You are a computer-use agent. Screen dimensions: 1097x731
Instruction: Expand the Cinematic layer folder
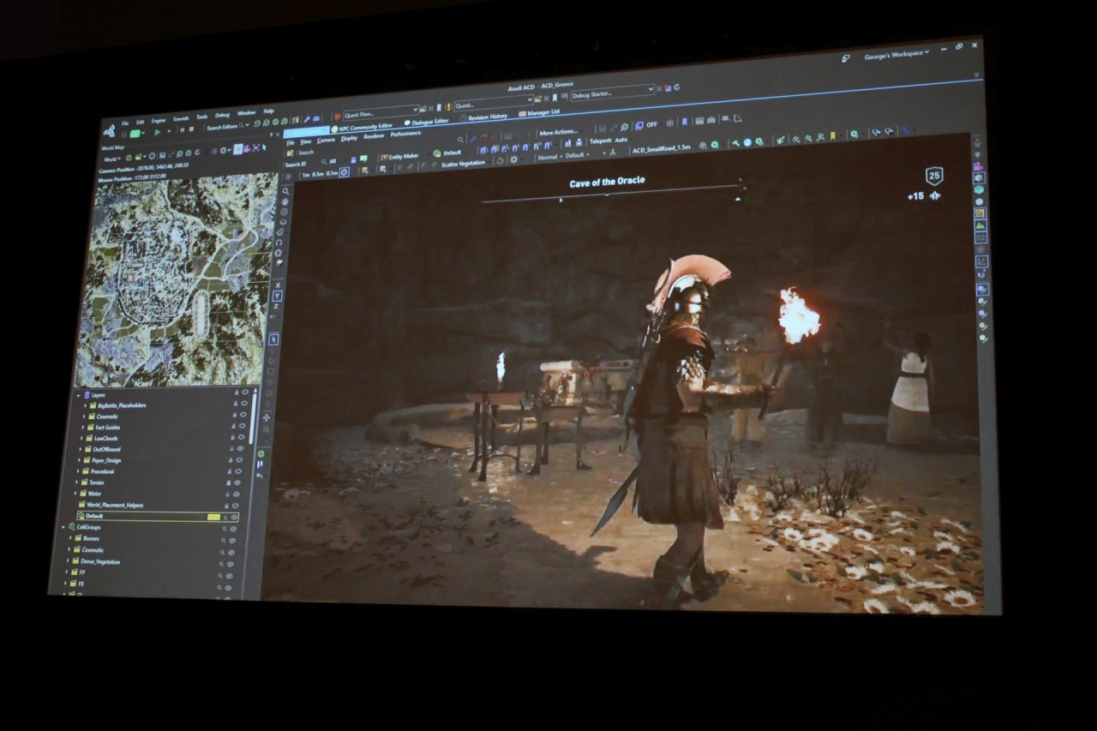coord(84,416)
